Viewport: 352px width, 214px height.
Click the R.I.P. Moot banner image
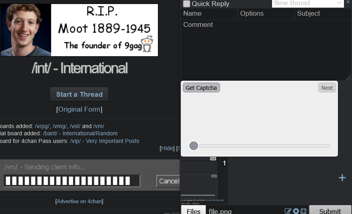point(79,30)
